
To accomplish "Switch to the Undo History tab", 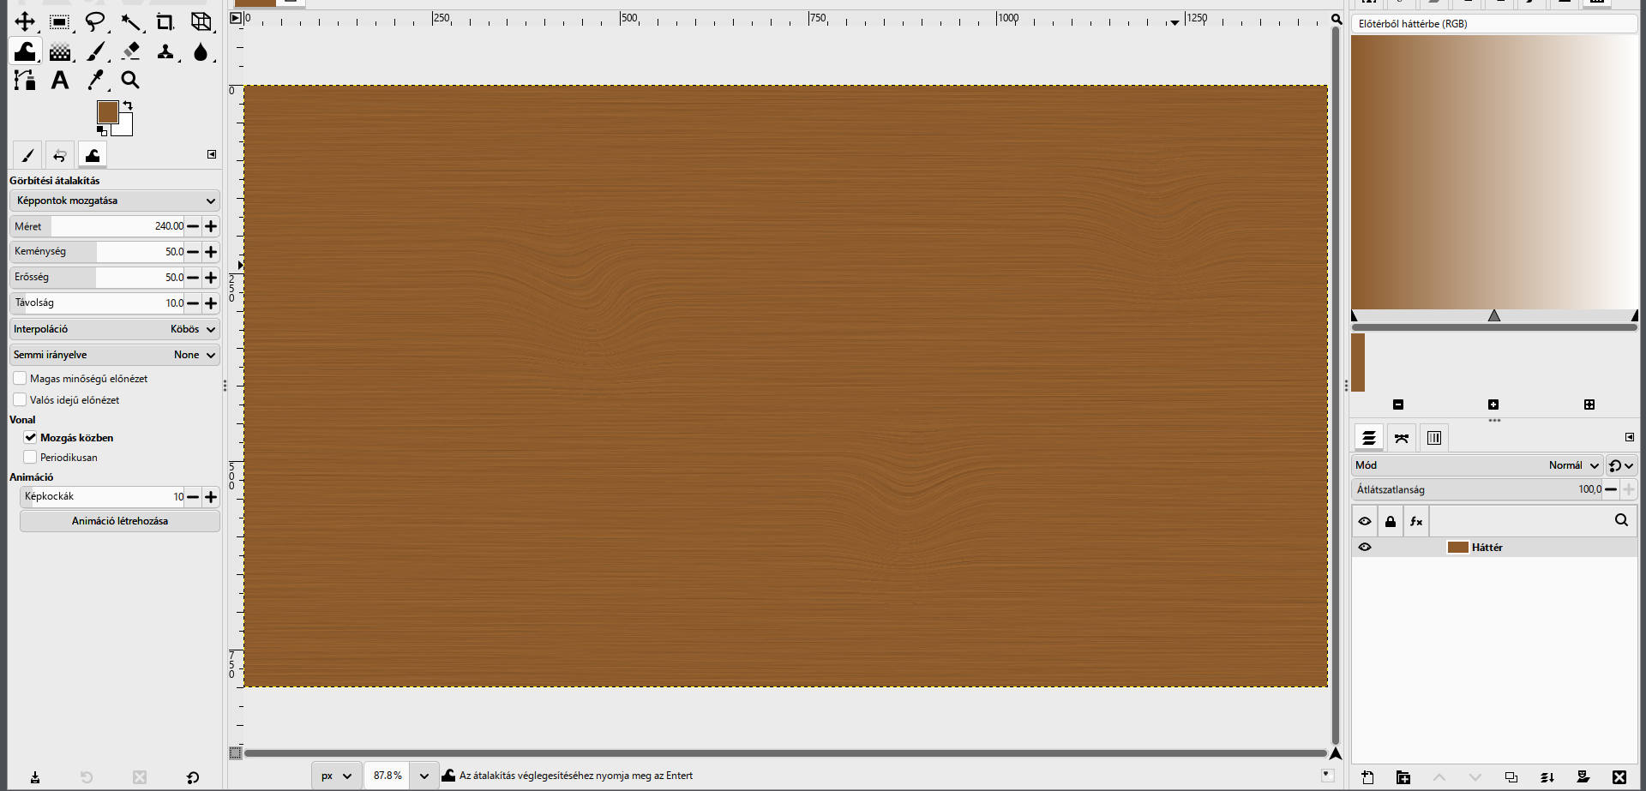I will [x=60, y=155].
